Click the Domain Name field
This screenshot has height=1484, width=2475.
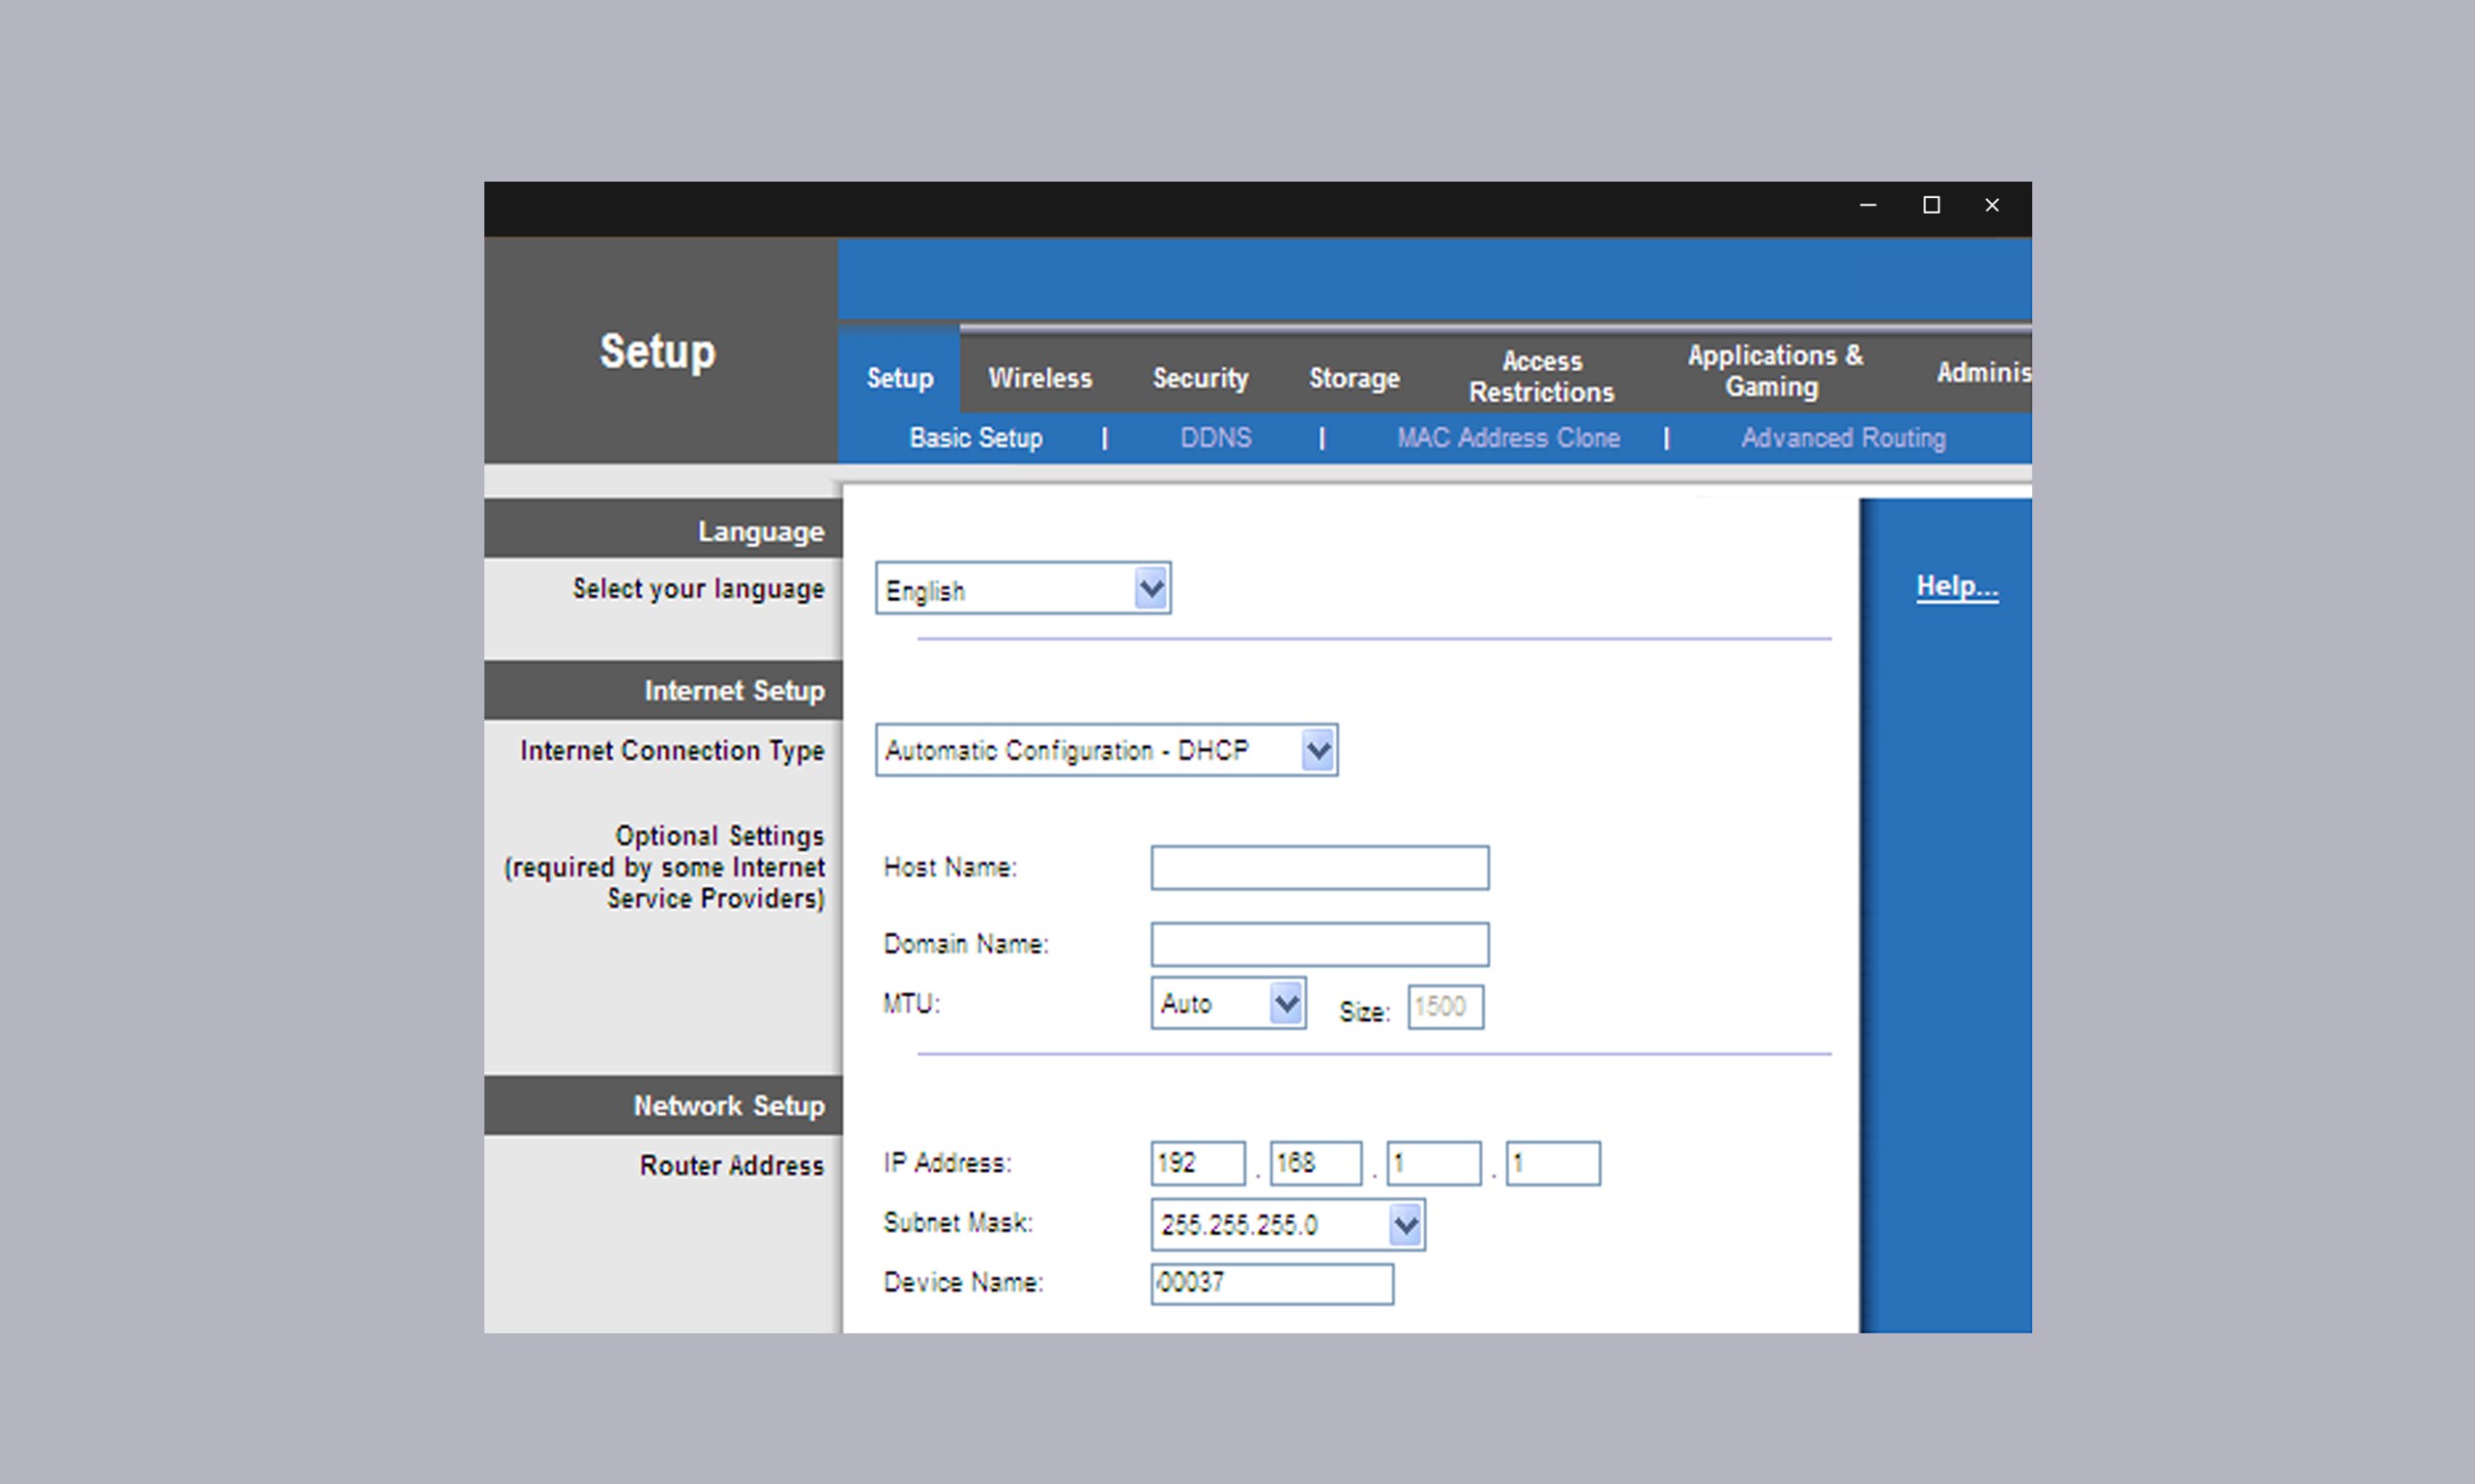click(x=1319, y=944)
